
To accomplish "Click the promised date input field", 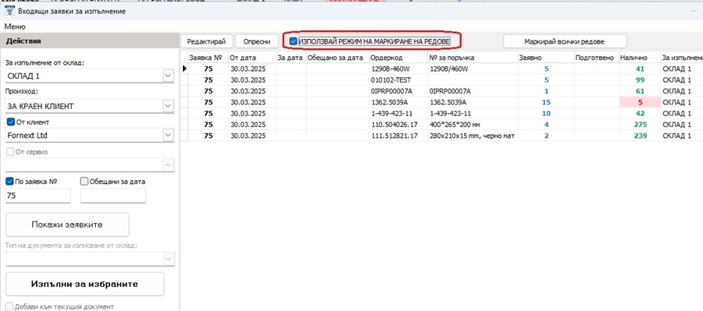I will tap(113, 196).
